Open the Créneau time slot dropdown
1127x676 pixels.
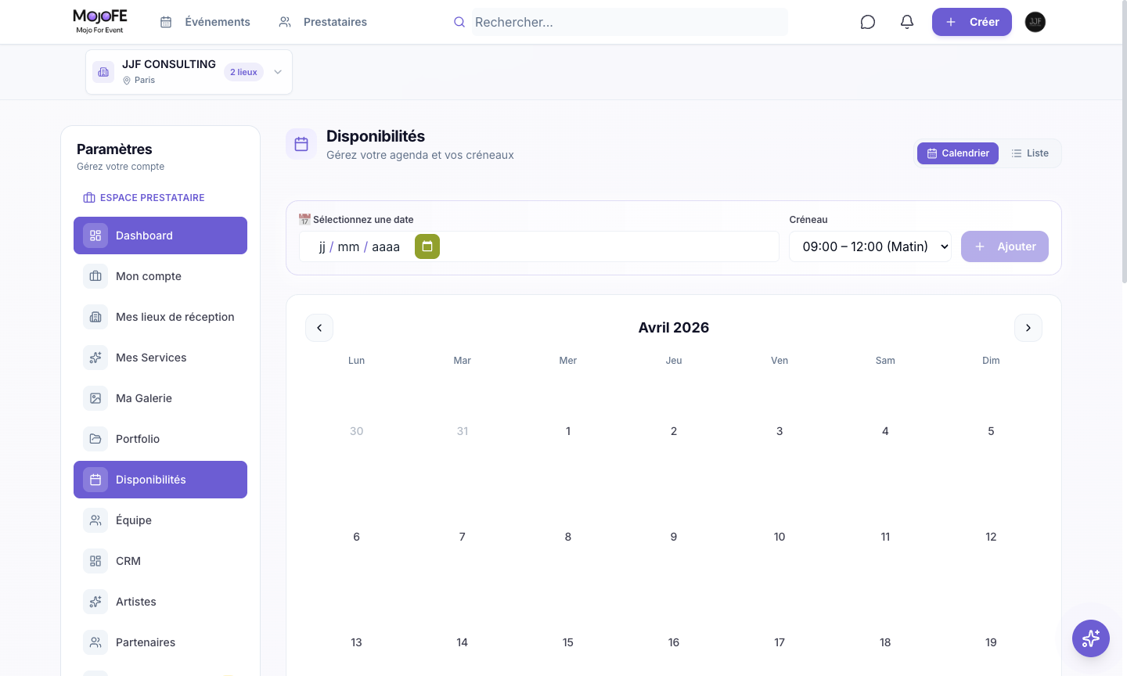870,246
